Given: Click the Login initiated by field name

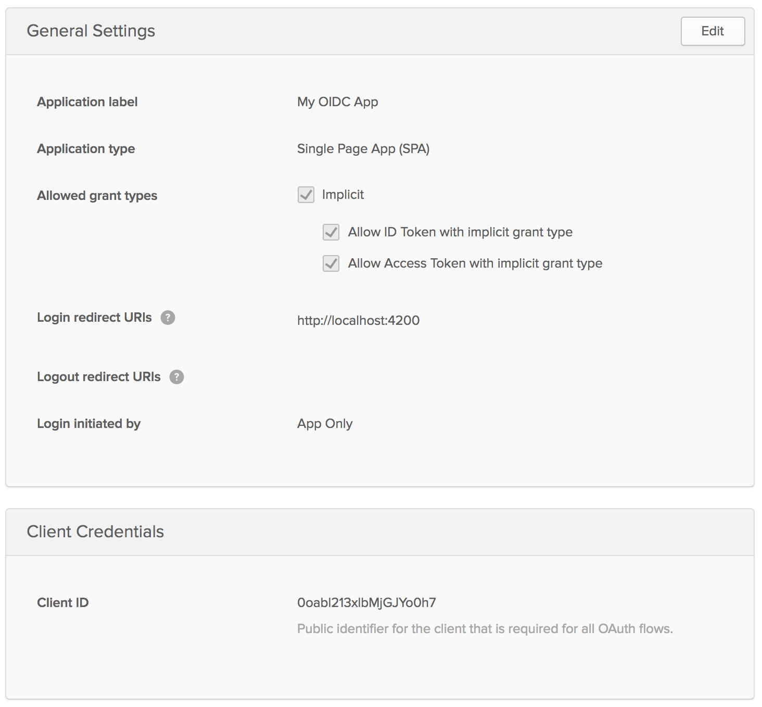Looking at the screenshot, I should 88,424.
